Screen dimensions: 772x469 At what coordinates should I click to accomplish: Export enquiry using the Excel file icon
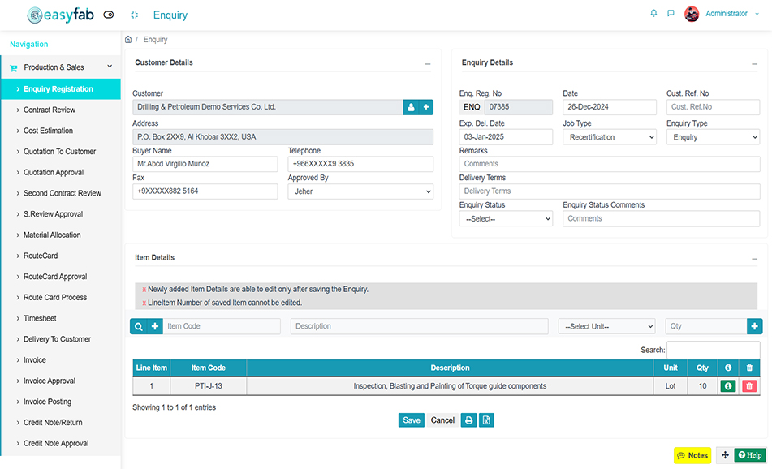[x=486, y=420]
